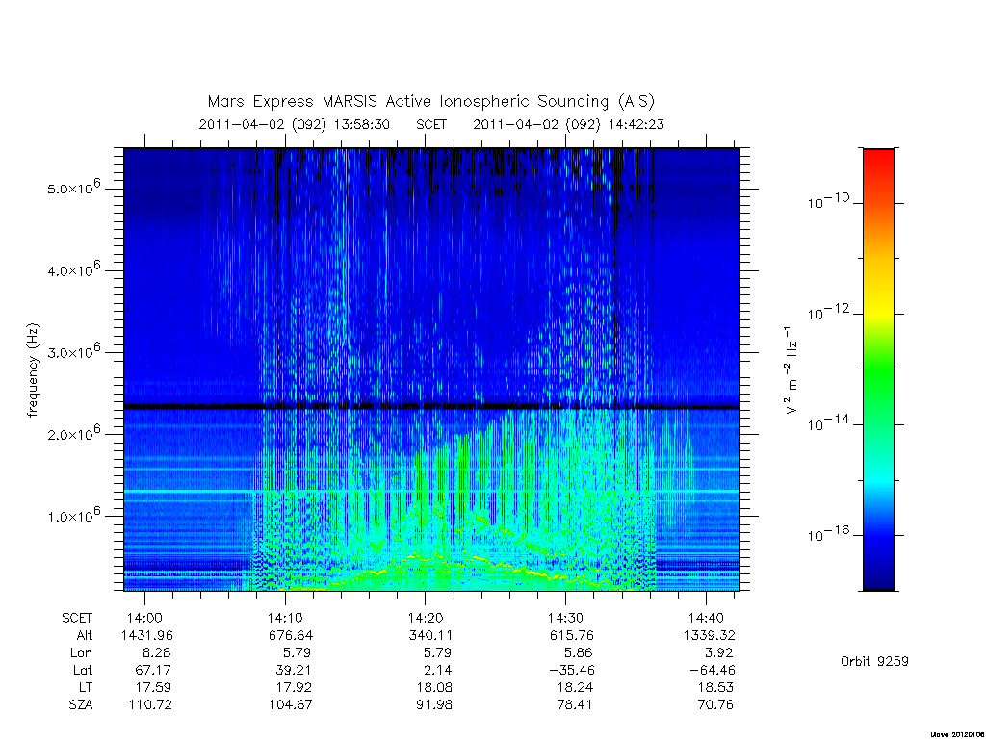This screenshot has width=986, height=739.
Task: Click latitude value '2.14'
Action: click(438, 671)
